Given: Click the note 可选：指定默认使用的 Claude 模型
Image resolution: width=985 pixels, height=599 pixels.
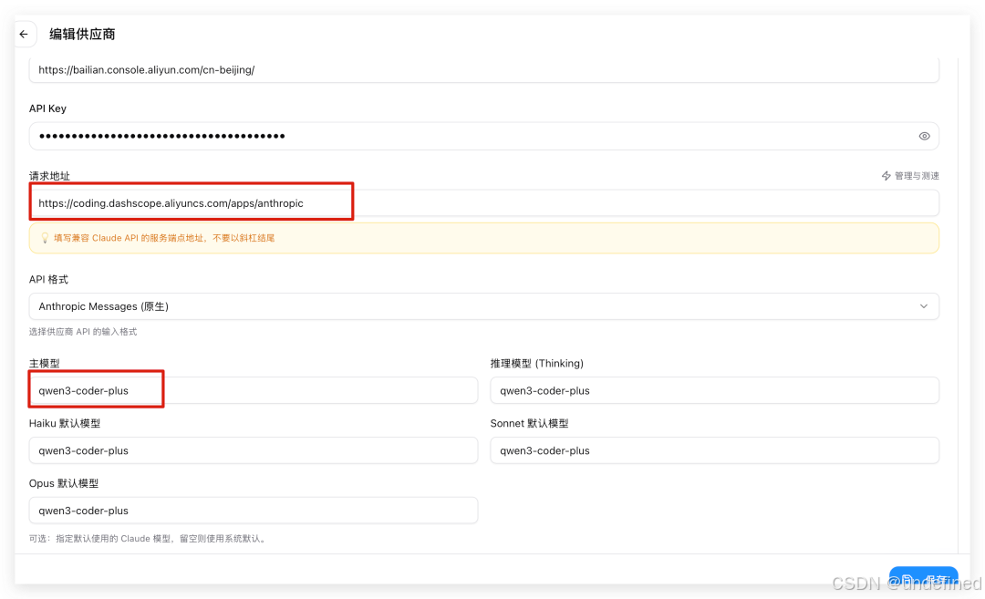Looking at the screenshot, I should tap(149, 539).
